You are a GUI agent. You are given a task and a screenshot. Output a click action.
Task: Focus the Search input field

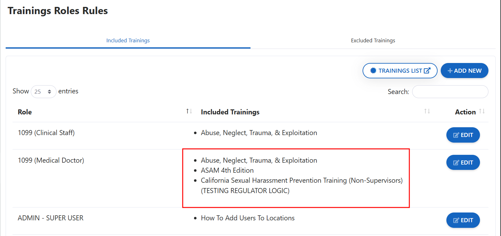point(450,92)
